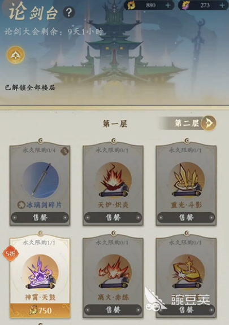Select the 冰璃剑碎片 sword icon
Image resolution: width=229 pixels, height=325 pixels.
(x=41, y=179)
